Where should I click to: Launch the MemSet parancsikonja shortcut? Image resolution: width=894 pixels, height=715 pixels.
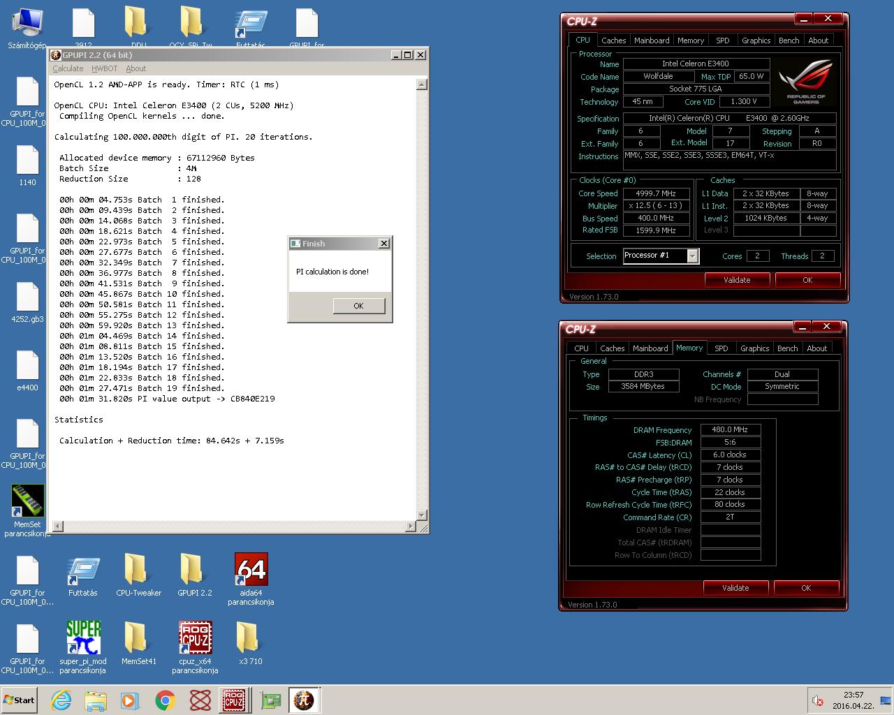pyautogui.click(x=27, y=510)
